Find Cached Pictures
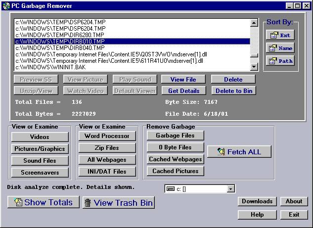This screenshot has width=313, height=228. (x=175, y=171)
